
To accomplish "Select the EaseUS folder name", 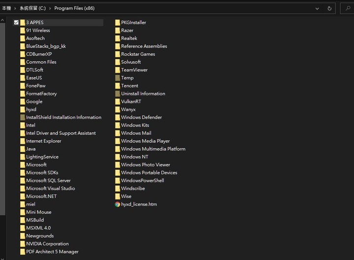I will tap(34, 78).
